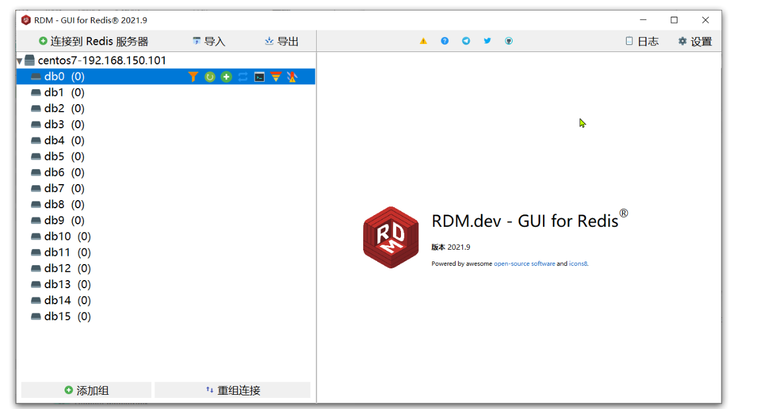The image size is (758, 409).
Task: Click the flush database icon on db0
Action: [292, 76]
